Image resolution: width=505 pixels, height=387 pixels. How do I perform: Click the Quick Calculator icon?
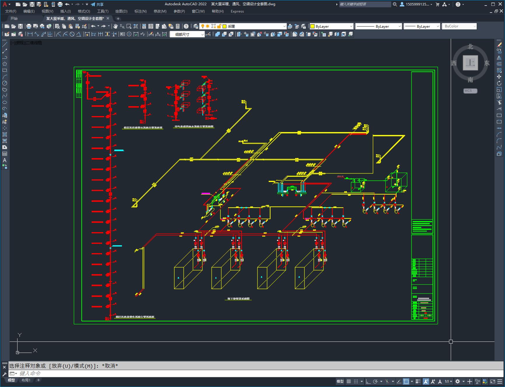coord(178,26)
